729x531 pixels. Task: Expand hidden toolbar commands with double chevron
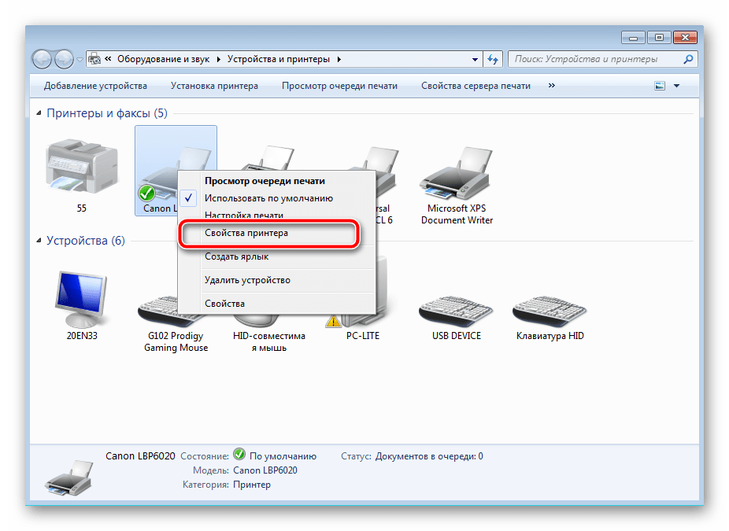(x=551, y=86)
